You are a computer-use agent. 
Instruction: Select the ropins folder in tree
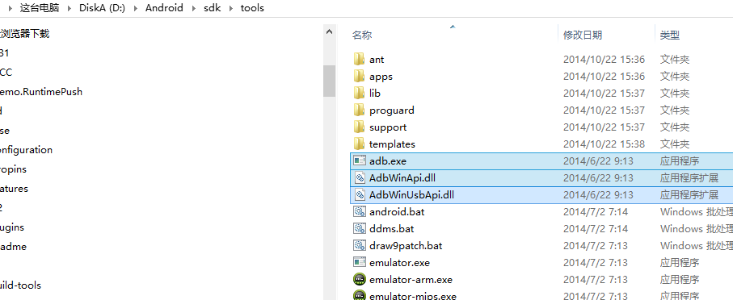click(x=13, y=169)
